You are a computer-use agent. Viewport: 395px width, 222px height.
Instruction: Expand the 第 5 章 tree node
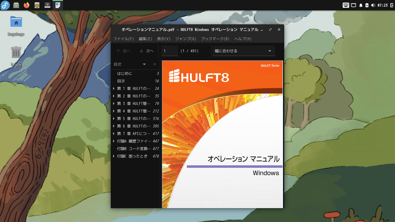point(114,119)
